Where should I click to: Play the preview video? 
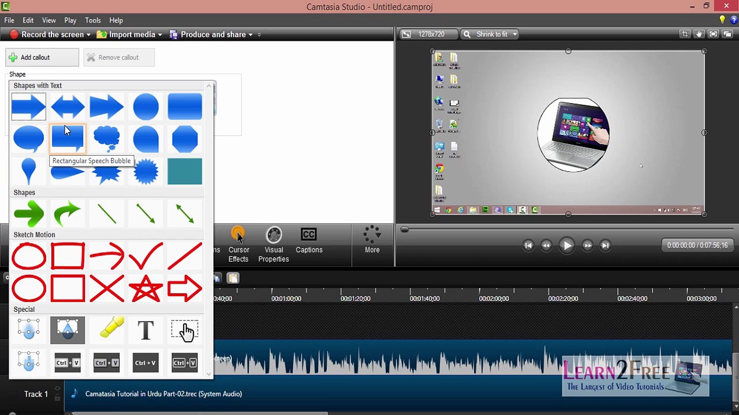(x=567, y=246)
